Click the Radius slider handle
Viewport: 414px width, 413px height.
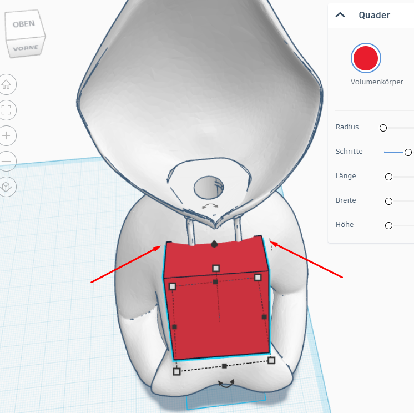[383, 128]
